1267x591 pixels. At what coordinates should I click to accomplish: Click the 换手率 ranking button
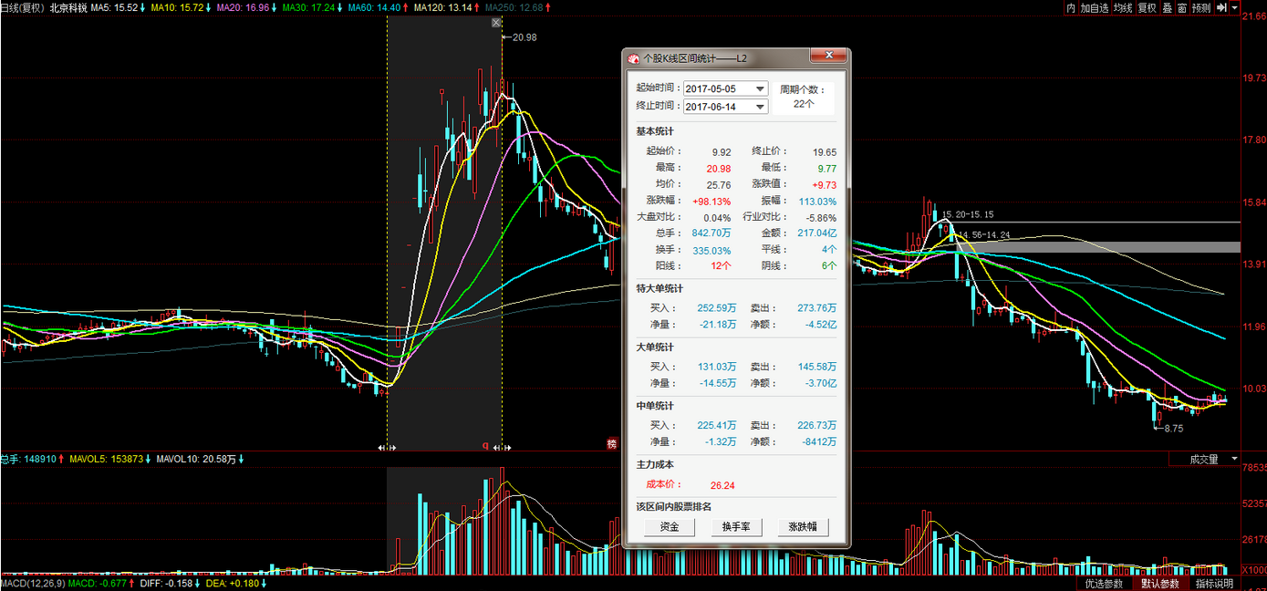click(x=736, y=527)
